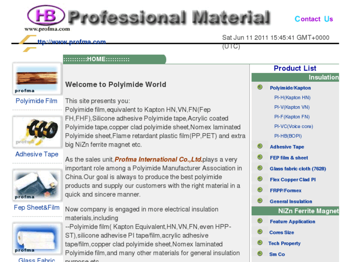Select PI-H(Kapton HN) product
This screenshot has width=350, height=262.
pos(292,98)
